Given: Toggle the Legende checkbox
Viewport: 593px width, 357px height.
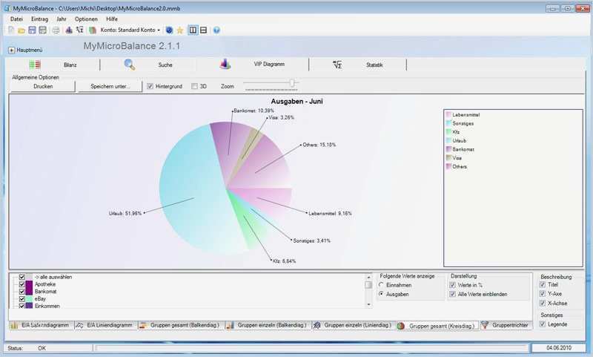Looking at the screenshot, I should pos(543,324).
